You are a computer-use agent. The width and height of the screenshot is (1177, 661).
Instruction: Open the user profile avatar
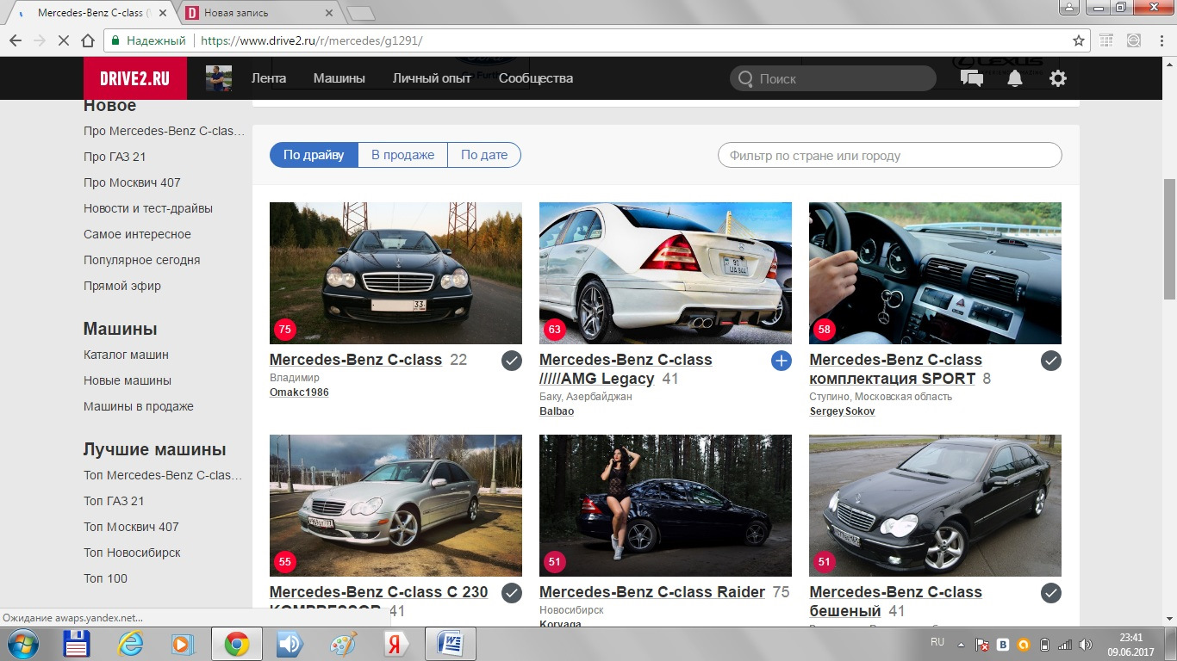click(x=219, y=78)
